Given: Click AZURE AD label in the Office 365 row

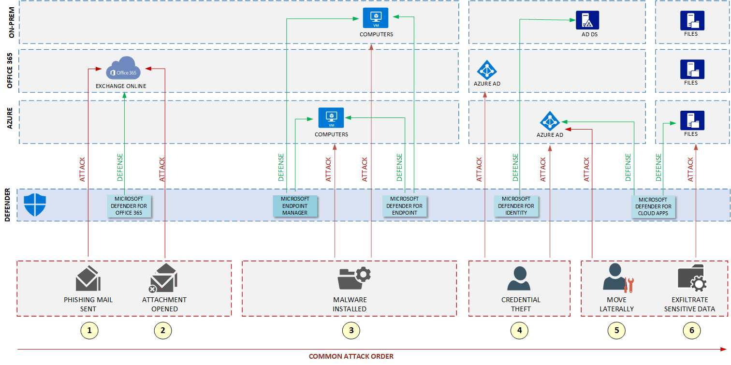Looking at the screenshot, I should point(487,84).
